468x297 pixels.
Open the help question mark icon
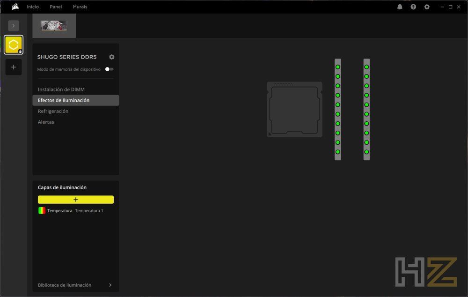coord(413,7)
